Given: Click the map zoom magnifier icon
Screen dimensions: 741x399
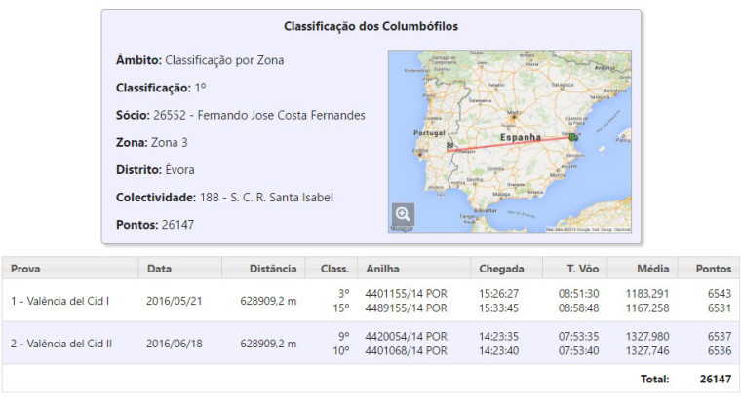Looking at the screenshot, I should pos(403,215).
